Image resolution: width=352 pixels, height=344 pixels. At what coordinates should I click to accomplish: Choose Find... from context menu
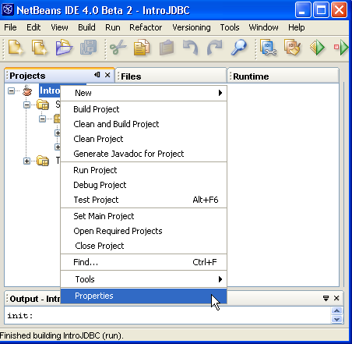coord(143,262)
